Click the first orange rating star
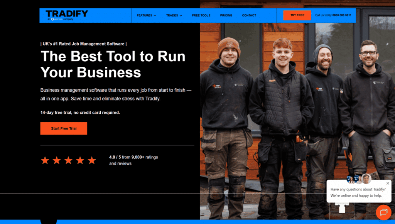This screenshot has height=224, width=395. click(45, 160)
